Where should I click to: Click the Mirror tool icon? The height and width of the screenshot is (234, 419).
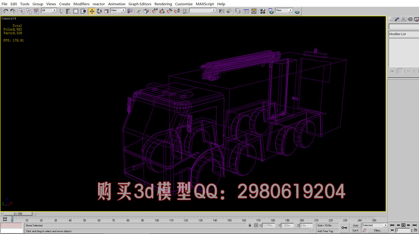point(221,11)
